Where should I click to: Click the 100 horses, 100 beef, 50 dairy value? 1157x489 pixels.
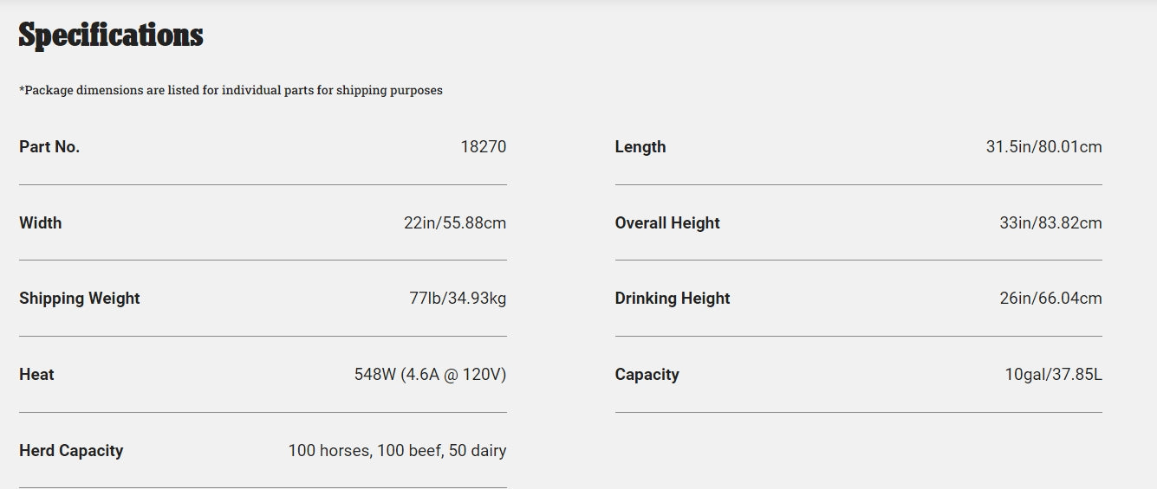(x=397, y=451)
